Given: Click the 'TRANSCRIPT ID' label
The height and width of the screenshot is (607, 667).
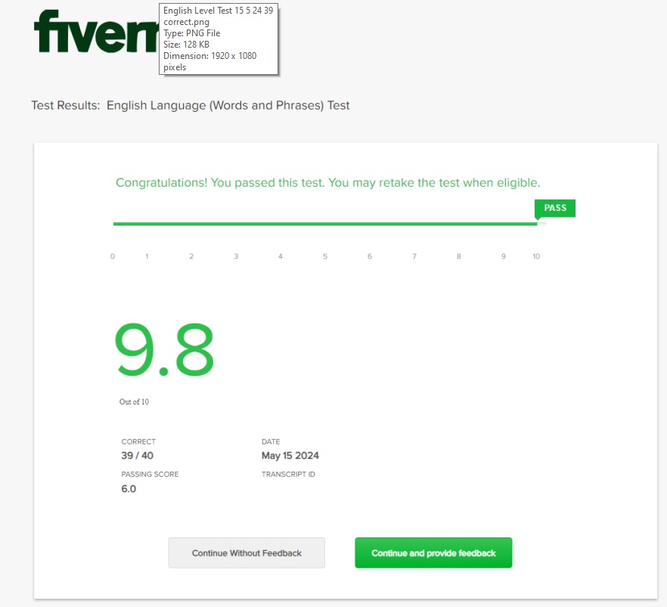Looking at the screenshot, I should pos(288,474).
